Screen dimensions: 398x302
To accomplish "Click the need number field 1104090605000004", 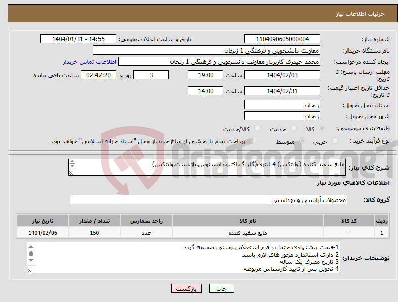I will point(282,39).
